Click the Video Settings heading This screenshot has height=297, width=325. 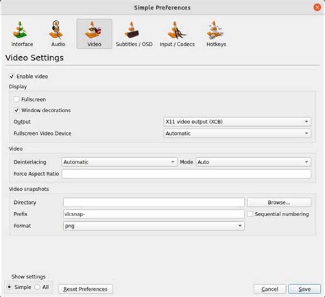pos(34,58)
